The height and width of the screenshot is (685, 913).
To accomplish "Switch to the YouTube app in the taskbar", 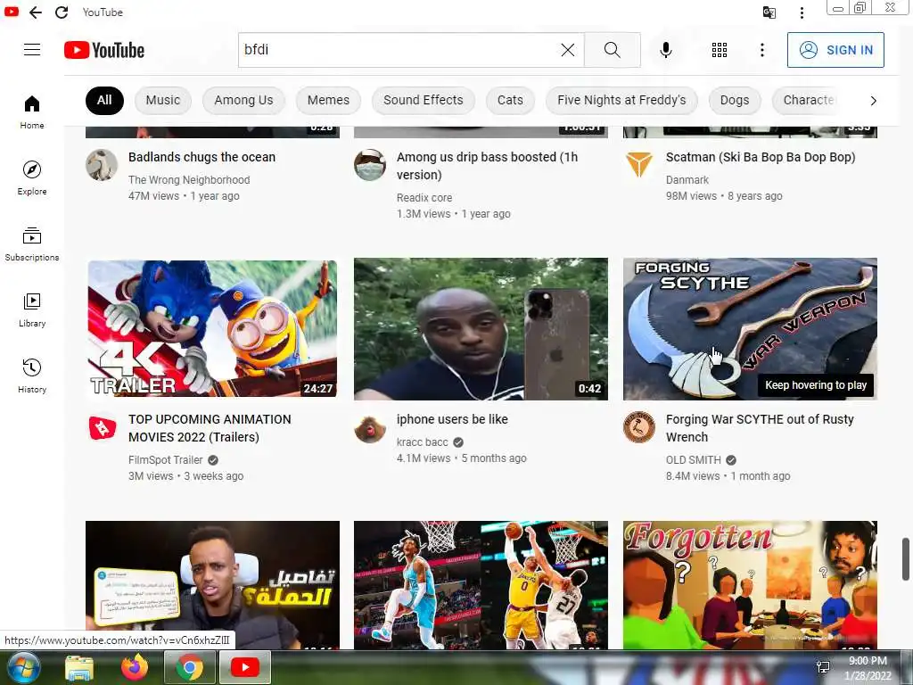I will [x=244, y=667].
